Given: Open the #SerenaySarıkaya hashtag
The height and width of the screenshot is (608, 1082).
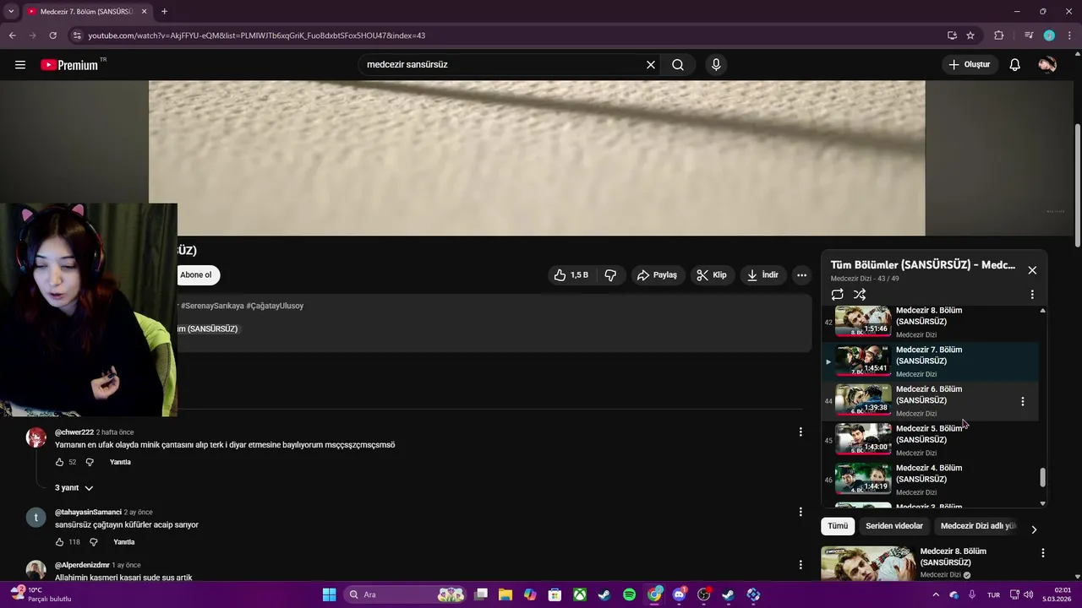Looking at the screenshot, I should [x=212, y=306].
